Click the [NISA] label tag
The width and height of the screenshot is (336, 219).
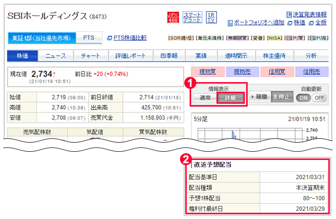pyautogui.click(x=275, y=38)
